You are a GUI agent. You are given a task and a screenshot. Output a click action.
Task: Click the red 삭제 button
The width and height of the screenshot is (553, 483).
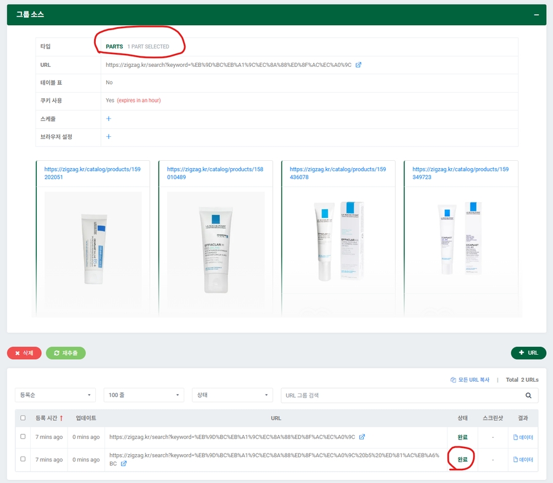[x=25, y=353]
